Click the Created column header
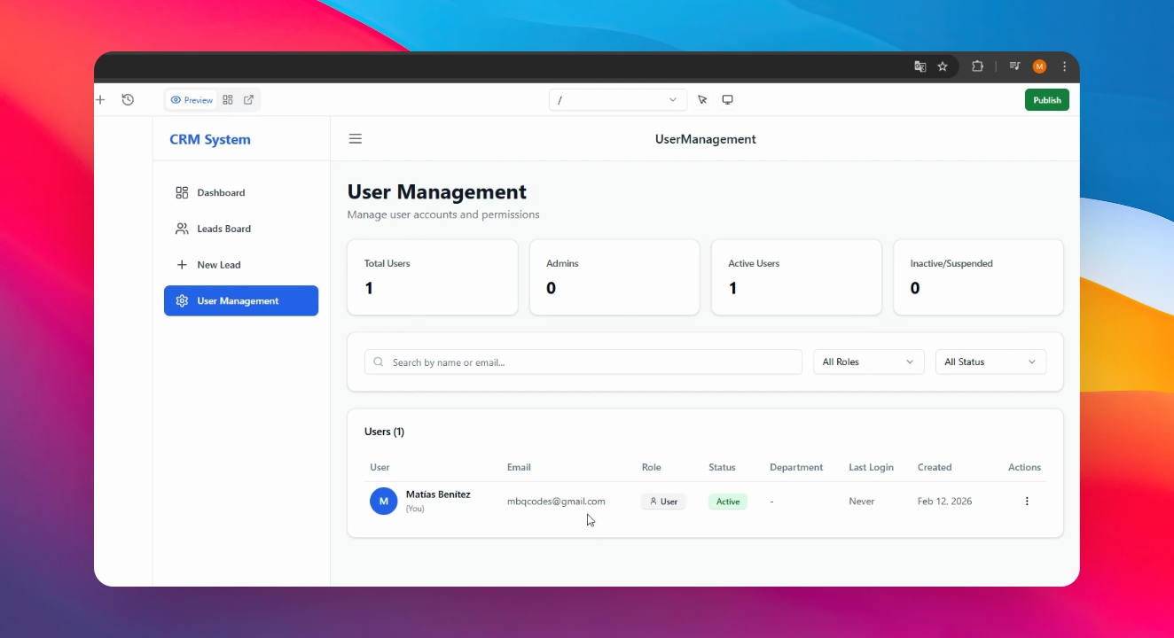 [935, 467]
